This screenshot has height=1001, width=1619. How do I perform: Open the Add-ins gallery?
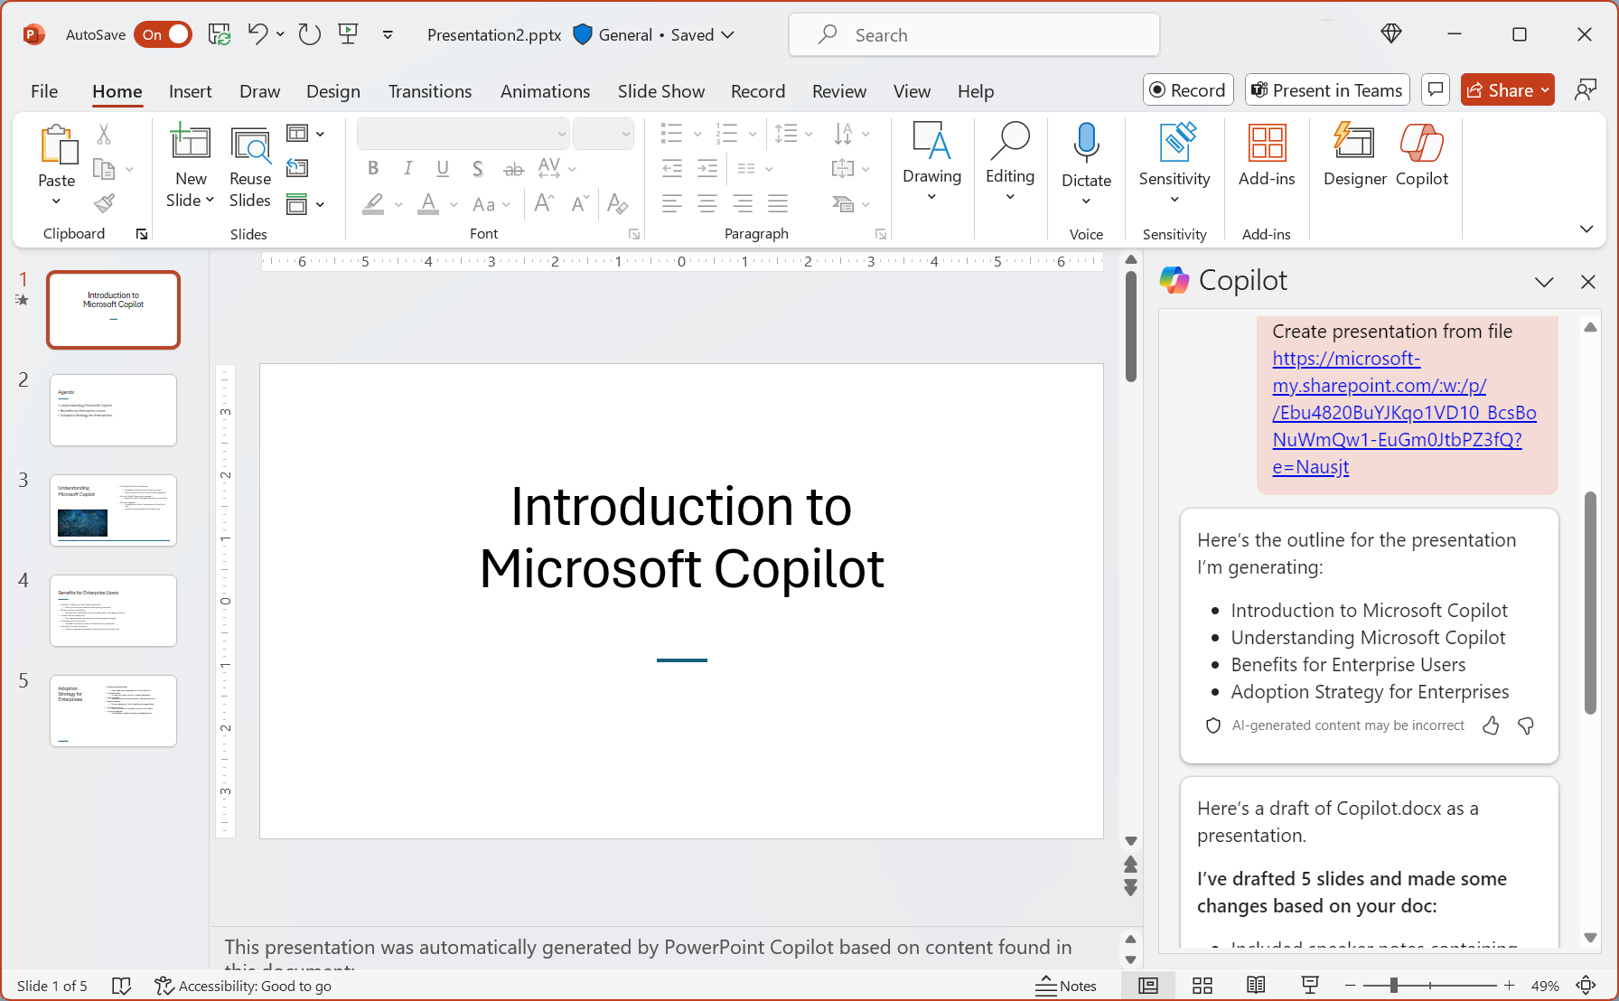[x=1267, y=155]
